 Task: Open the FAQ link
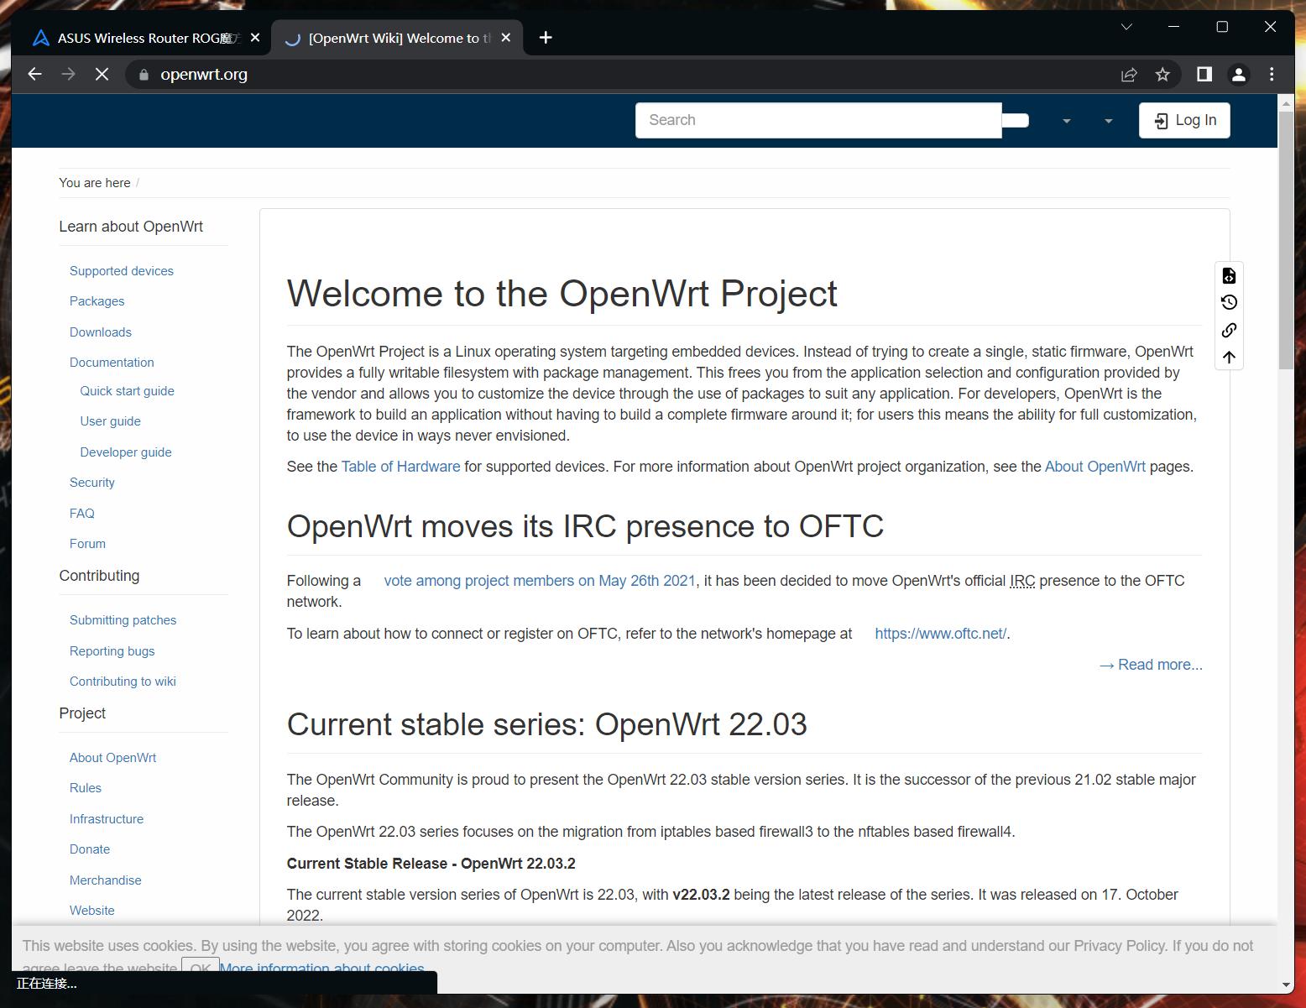82,514
